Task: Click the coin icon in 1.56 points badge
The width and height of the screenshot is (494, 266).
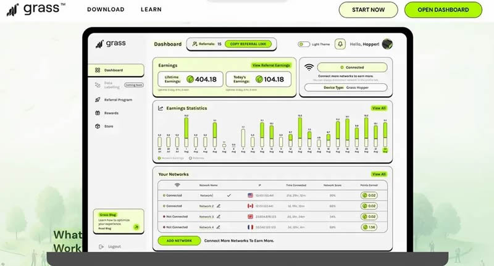Action: (x=365, y=227)
